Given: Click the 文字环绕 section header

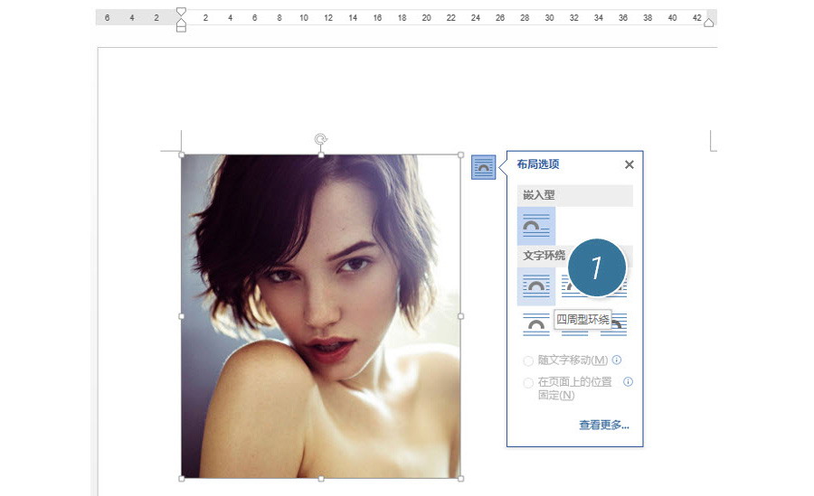Looking at the screenshot, I should tap(544, 256).
